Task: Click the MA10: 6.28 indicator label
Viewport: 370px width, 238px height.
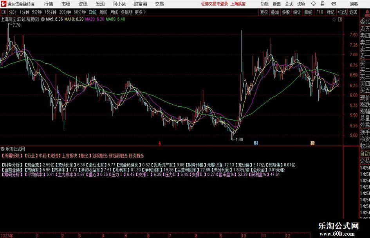Action: pos(74,19)
